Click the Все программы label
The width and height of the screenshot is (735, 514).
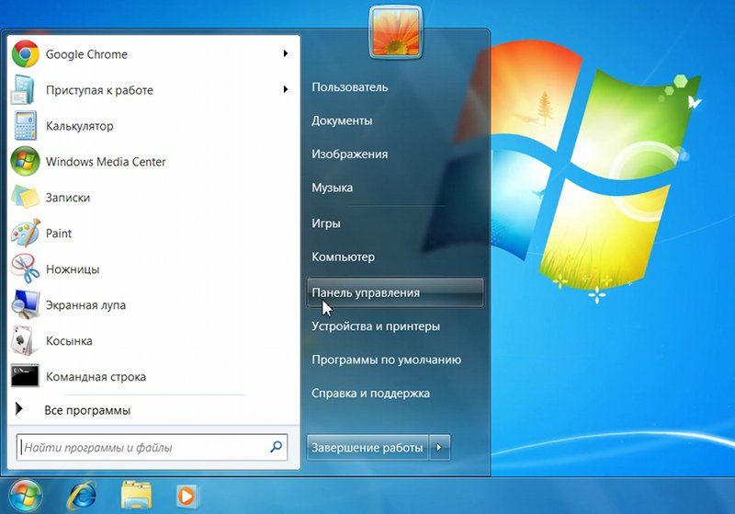[x=87, y=410]
